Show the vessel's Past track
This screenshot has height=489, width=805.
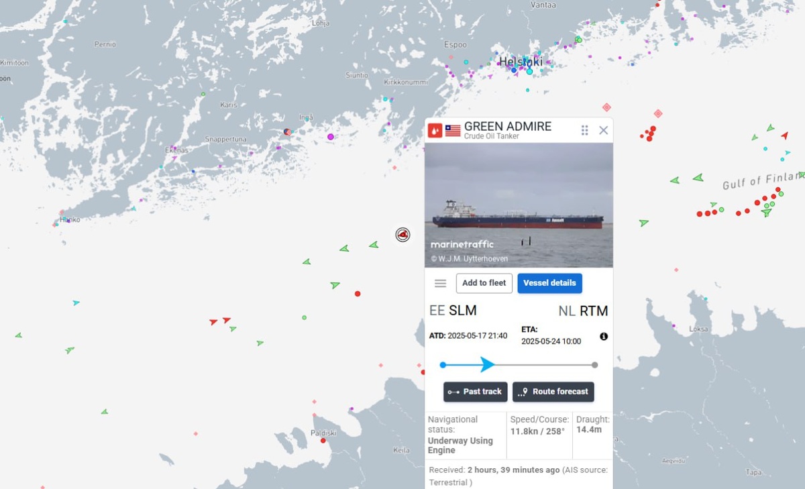pyautogui.click(x=476, y=392)
